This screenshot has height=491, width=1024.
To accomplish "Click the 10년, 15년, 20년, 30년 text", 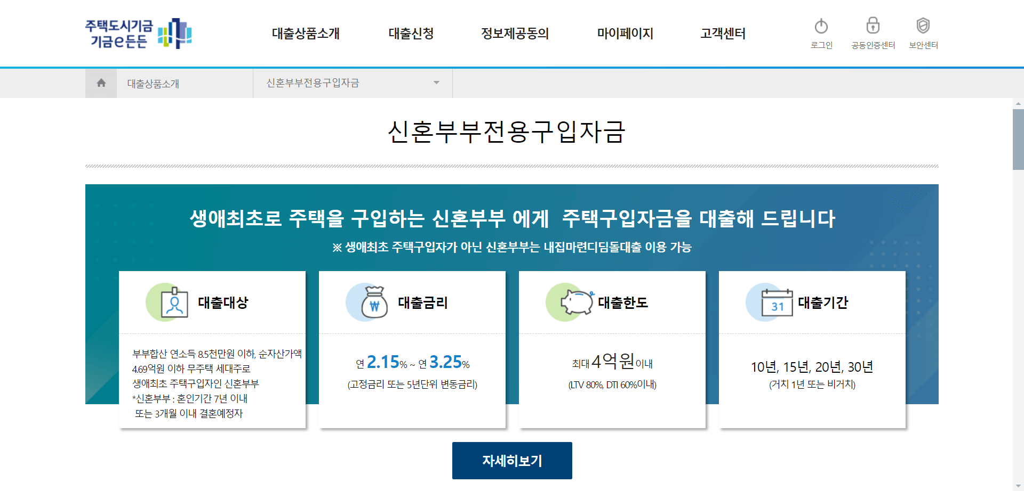I will pyautogui.click(x=812, y=367).
